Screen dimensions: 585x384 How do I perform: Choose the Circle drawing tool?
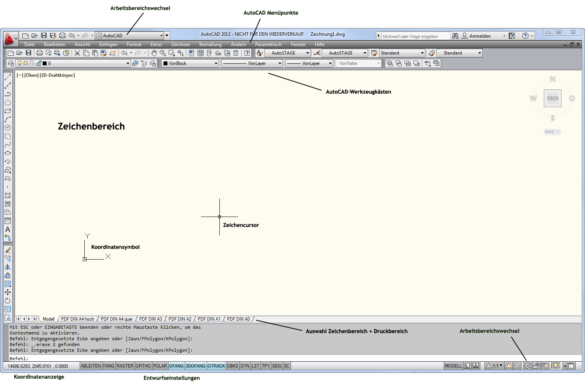point(8,128)
